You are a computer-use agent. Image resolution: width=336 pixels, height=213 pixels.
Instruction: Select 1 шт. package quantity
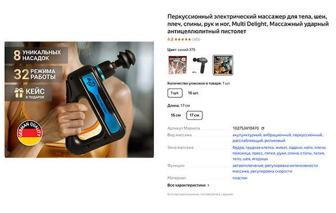175,93
